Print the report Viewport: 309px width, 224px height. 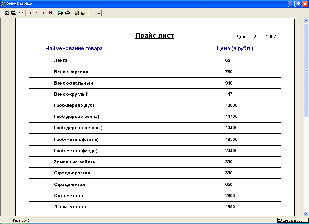pos(67,13)
